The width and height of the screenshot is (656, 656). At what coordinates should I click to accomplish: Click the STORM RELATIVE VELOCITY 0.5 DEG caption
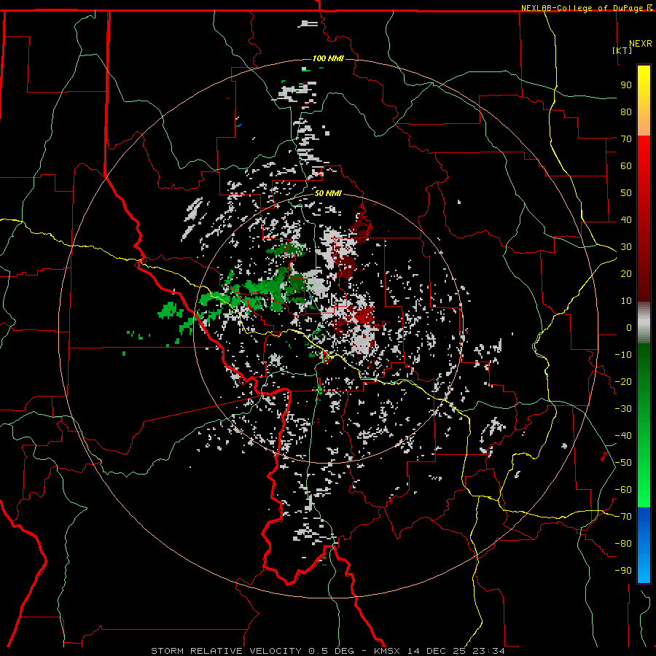pos(252,651)
